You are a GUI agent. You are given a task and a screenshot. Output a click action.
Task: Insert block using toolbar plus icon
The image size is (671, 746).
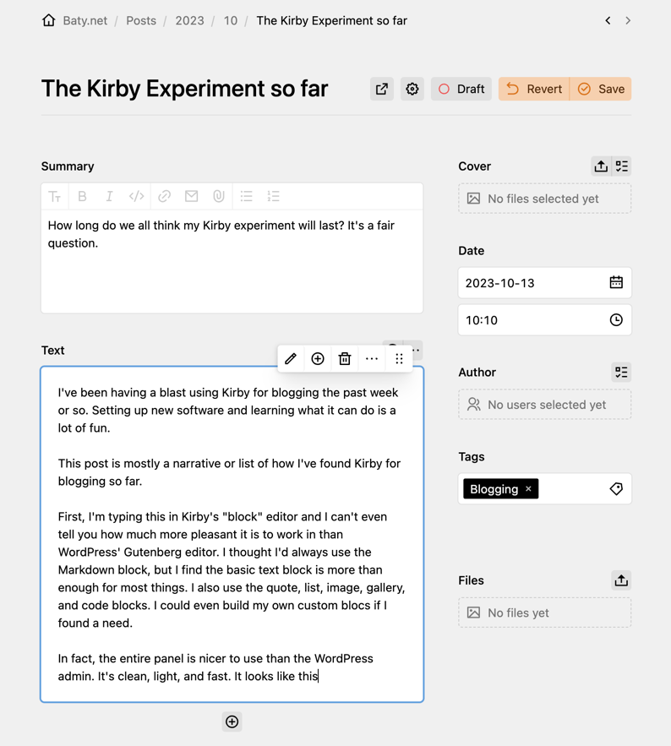[x=318, y=359]
